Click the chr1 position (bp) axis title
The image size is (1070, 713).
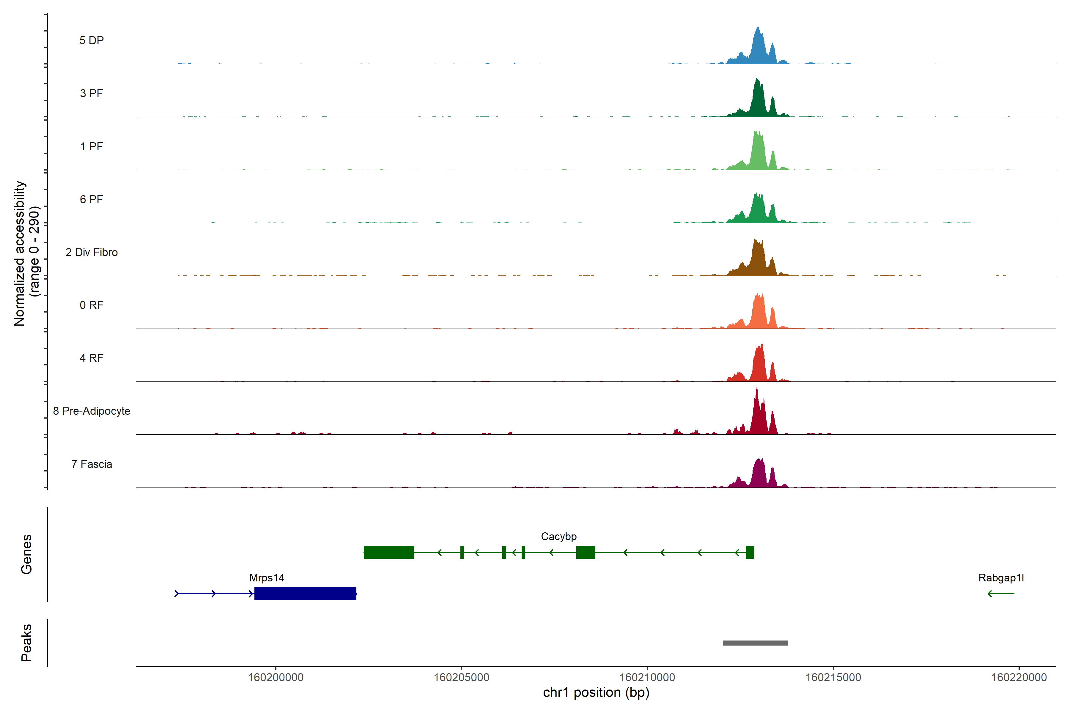596,693
